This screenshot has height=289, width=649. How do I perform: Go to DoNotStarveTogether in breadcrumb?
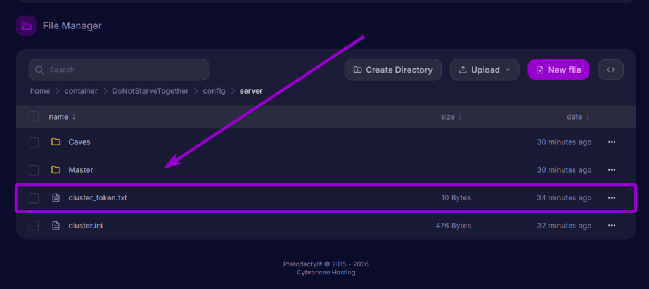150,91
